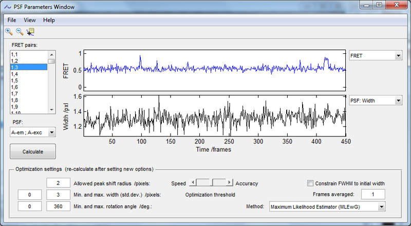Screen dimensions: 411x226
Task: Enable Constrain FWHM to initial width
Action: [x=310, y=183]
